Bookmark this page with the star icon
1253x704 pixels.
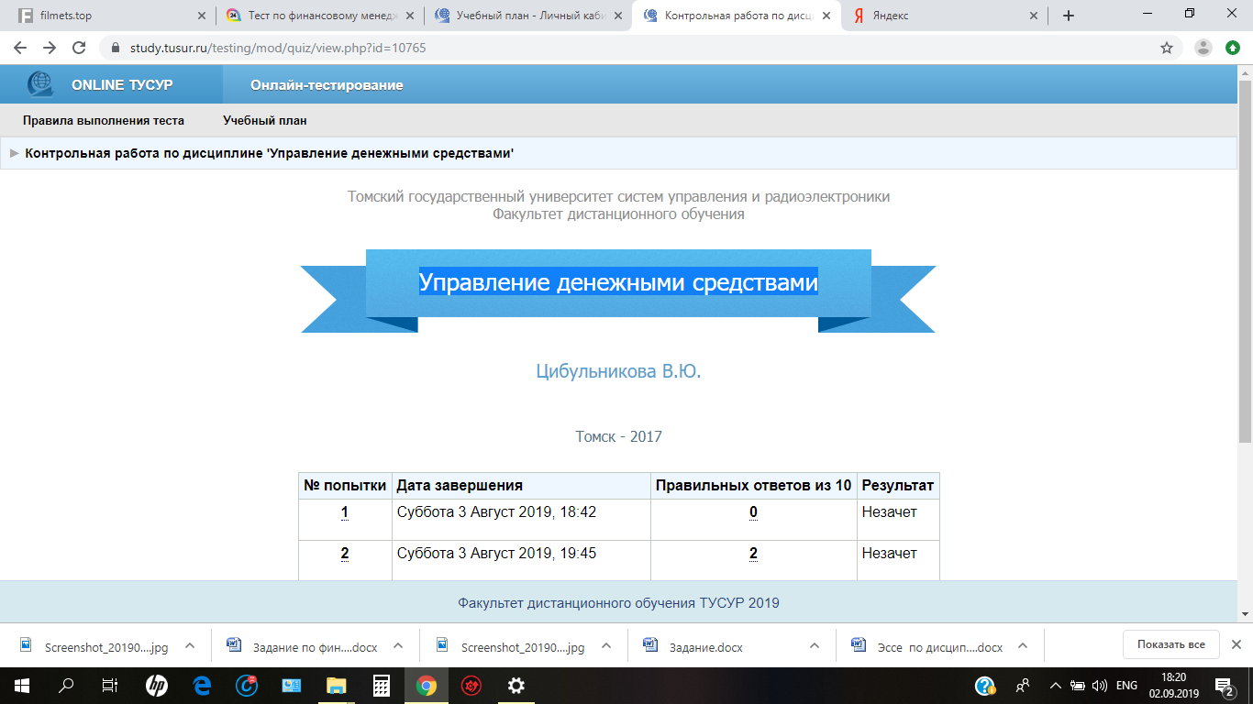click(1167, 48)
